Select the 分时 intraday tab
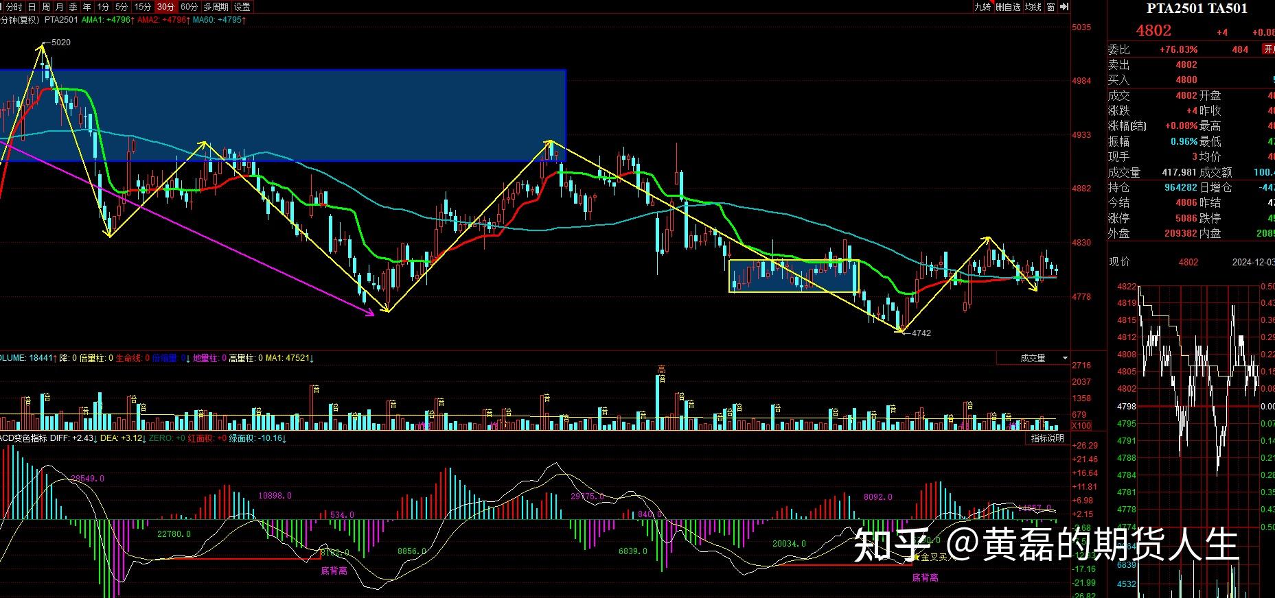Image resolution: width=1275 pixels, height=598 pixels. (x=14, y=7)
